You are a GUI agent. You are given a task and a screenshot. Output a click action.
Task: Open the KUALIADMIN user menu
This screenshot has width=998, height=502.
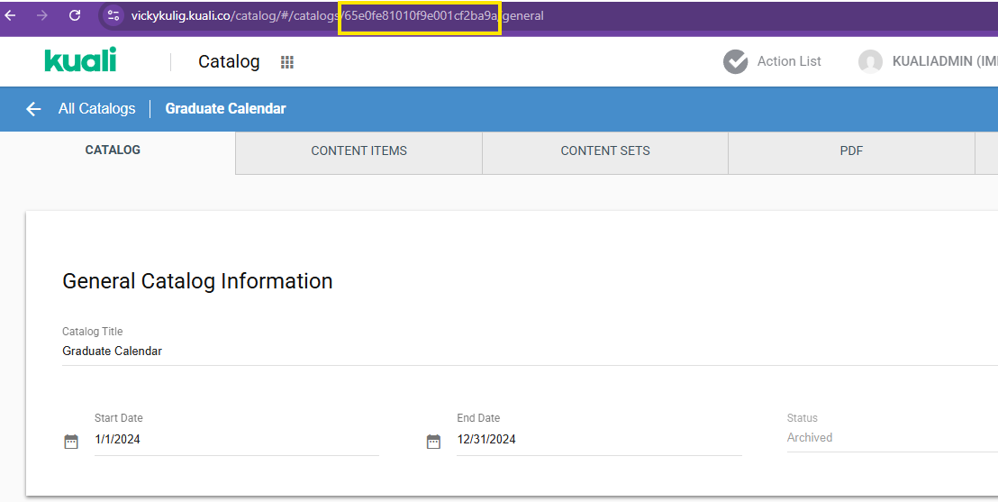click(x=945, y=61)
